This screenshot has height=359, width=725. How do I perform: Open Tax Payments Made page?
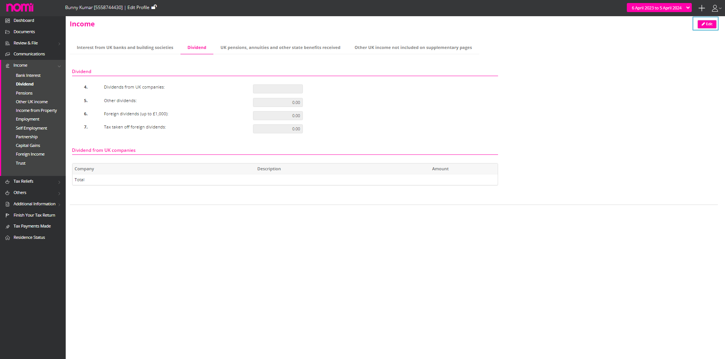[x=32, y=226]
